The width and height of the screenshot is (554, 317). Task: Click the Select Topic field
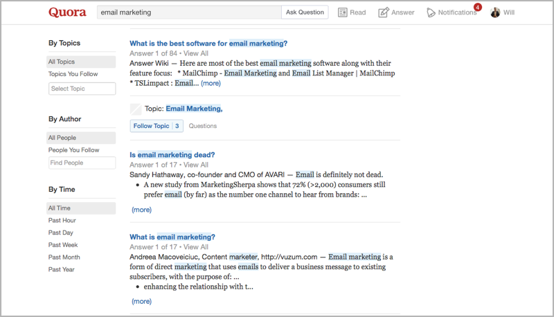pos(82,89)
